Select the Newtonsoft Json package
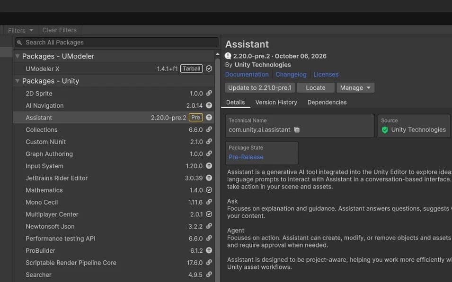The height and width of the screenshot is (282, 452). pos(114,226)
